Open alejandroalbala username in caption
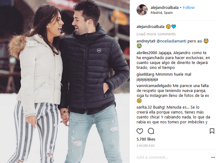 pos(150,27)
